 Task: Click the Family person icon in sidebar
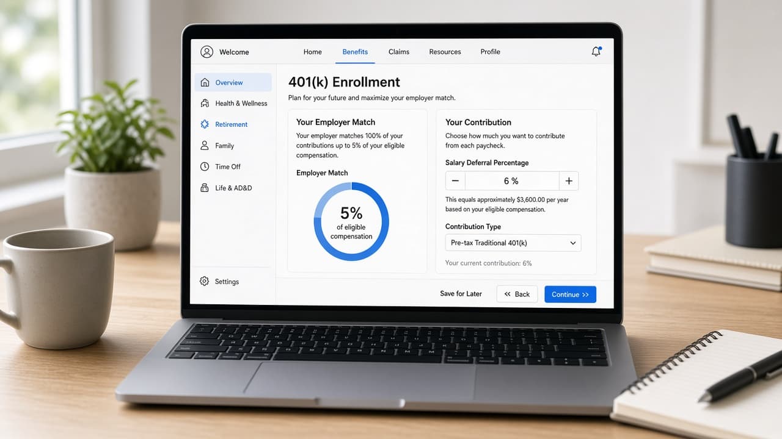click(205, 146)
